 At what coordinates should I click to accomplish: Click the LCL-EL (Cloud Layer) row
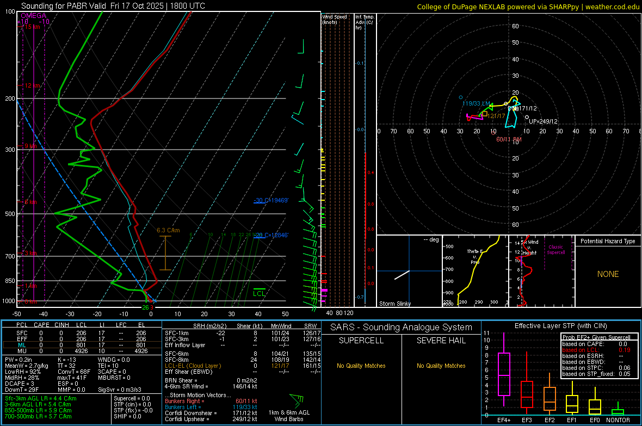pyautogui.click(x=243, y=366)
